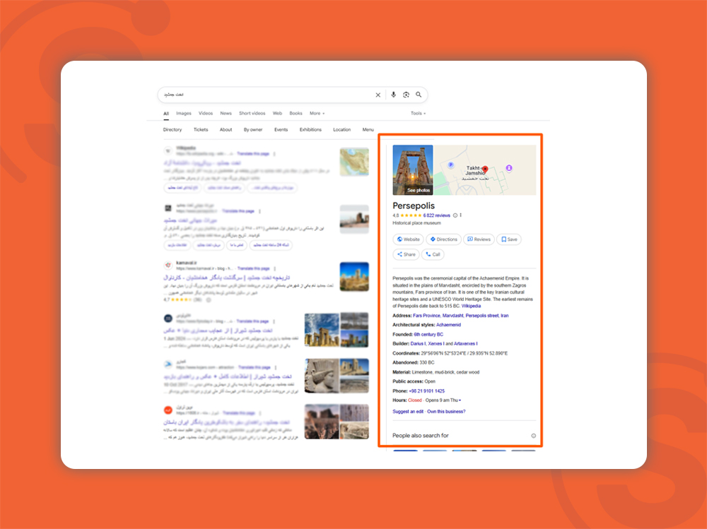Open the three-dot menu on the kamaval.ir result
The height and width of the screenshot is (529, 707).
coord(274,268)
